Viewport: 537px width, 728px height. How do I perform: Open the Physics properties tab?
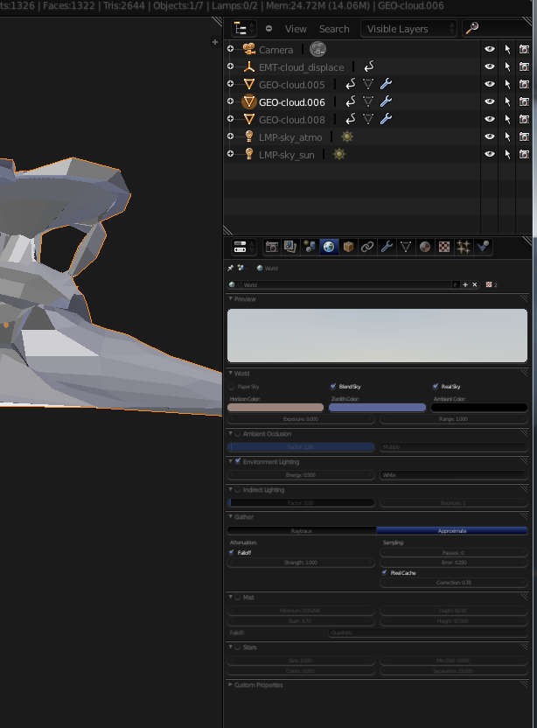483,247
